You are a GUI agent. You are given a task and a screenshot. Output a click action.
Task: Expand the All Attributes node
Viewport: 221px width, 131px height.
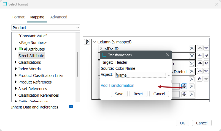pos(16,49)
